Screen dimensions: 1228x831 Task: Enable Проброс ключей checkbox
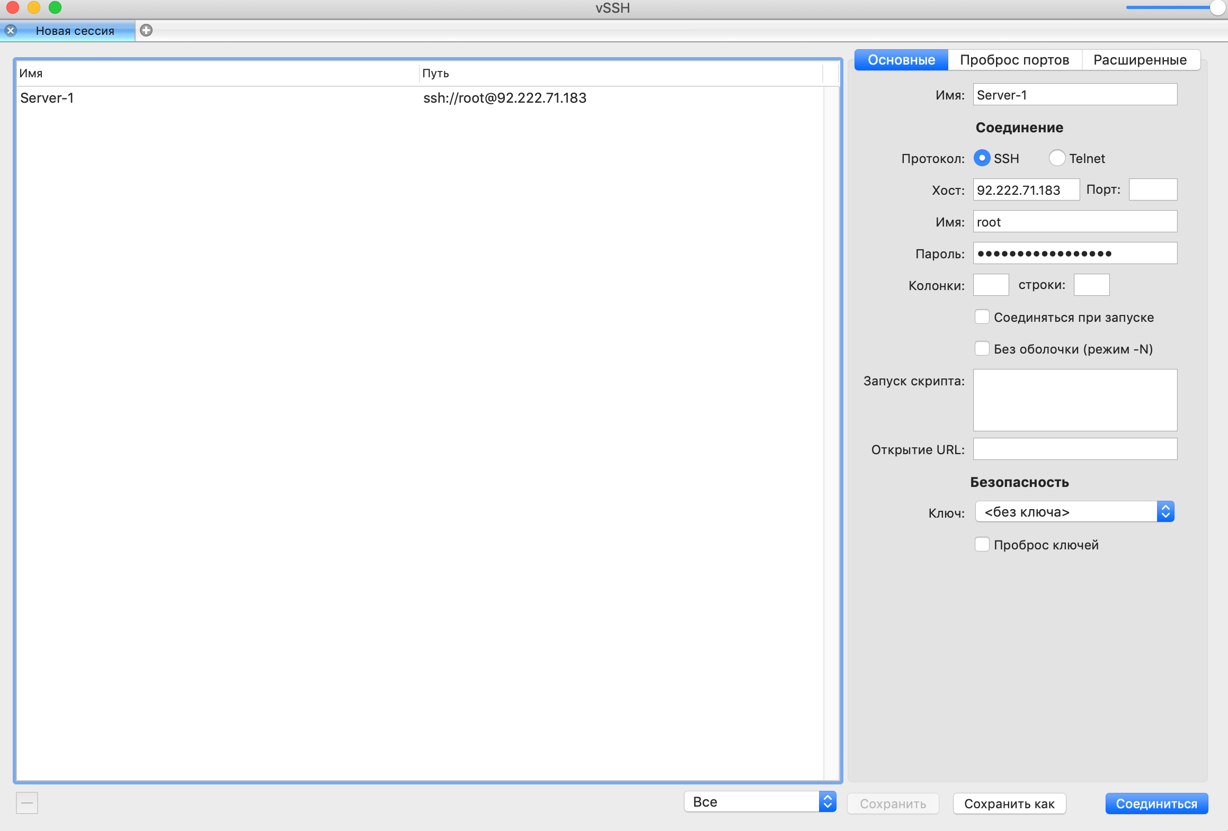[982, 545]
